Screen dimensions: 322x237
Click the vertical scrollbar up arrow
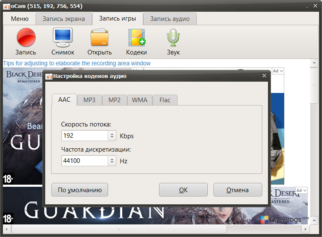[314, 63]
